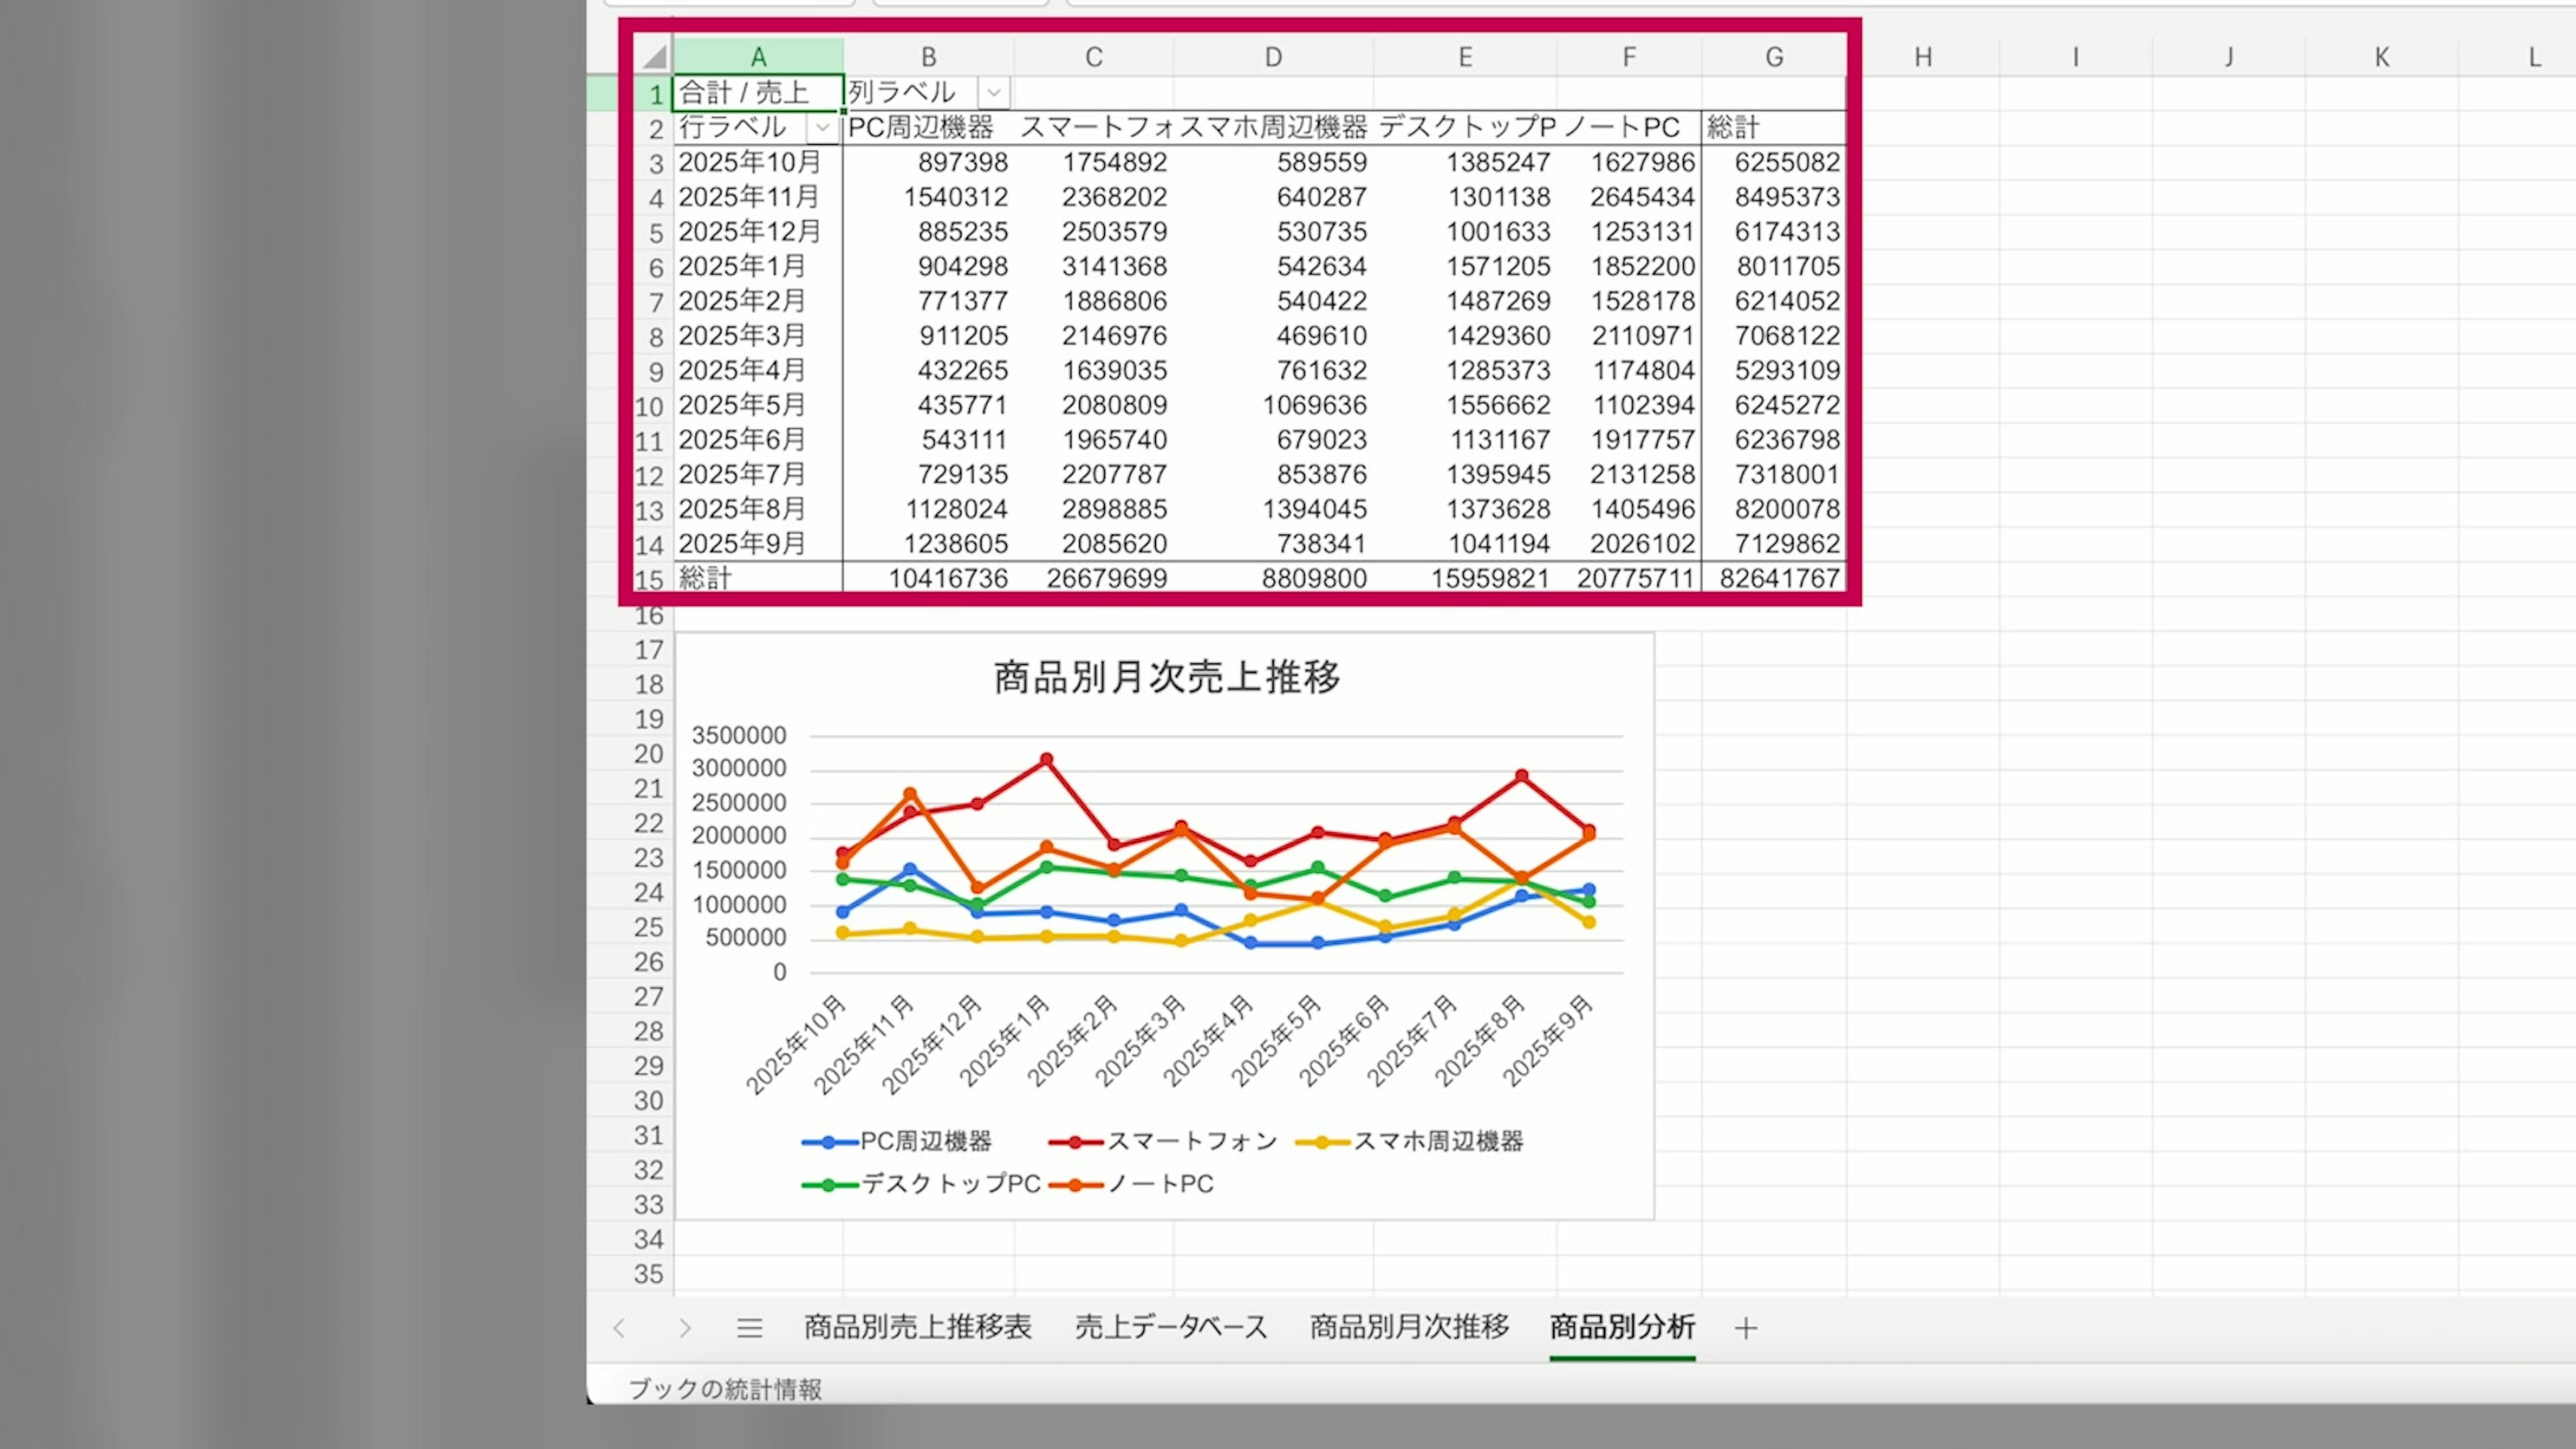This screenshot has height=1449, width=2576.
Task: Select cell A1 合計 / 売上
Action: click(x=758, y=93)
